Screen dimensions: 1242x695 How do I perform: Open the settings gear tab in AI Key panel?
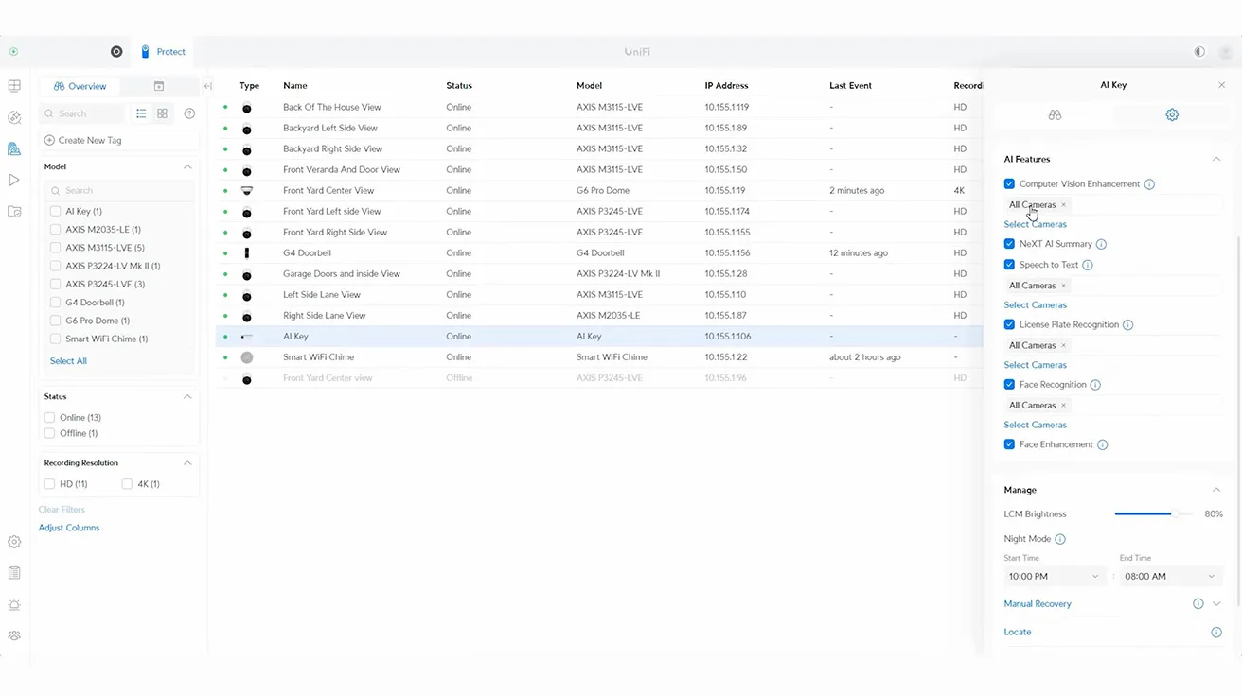pyautogui.click(x=1171, y=114)
